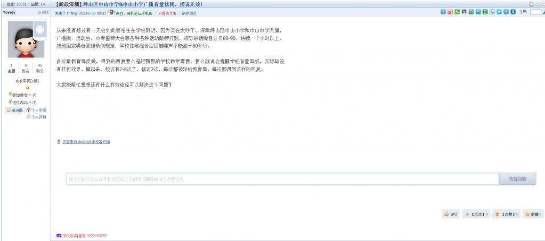Click the previous thread arrow icon
Viewport: 545px width, 241px height.
[x=538, y=4]
